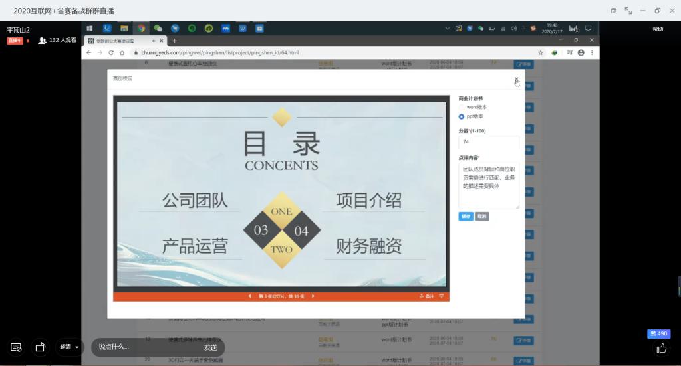This screenshot has height=366, width=681.
Task: Go to next slide in viewer bar
Action: (313, 296)
